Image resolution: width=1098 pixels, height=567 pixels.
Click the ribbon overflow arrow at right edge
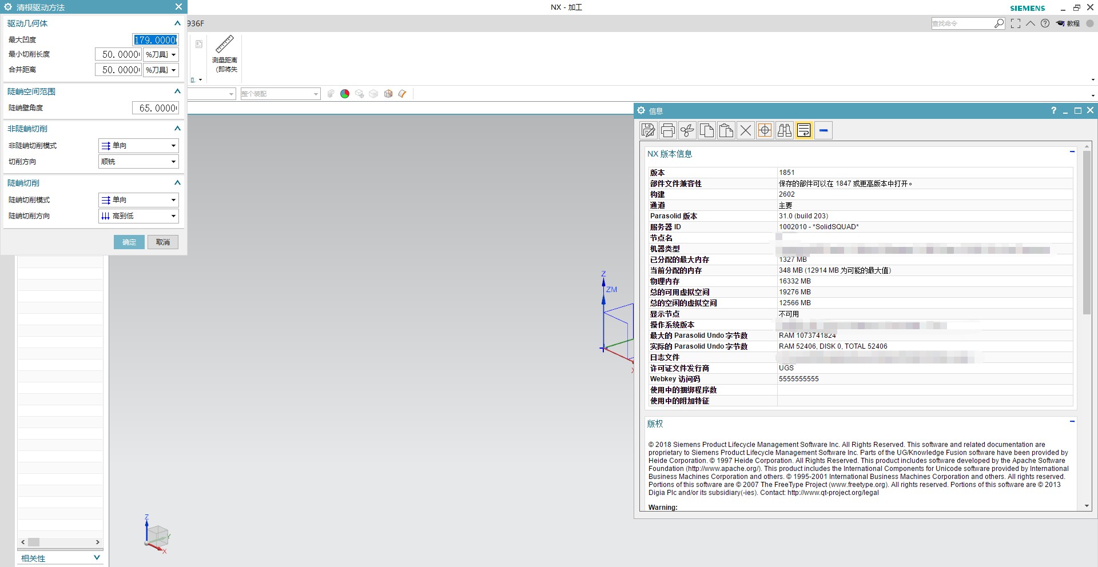[1093, 80]
